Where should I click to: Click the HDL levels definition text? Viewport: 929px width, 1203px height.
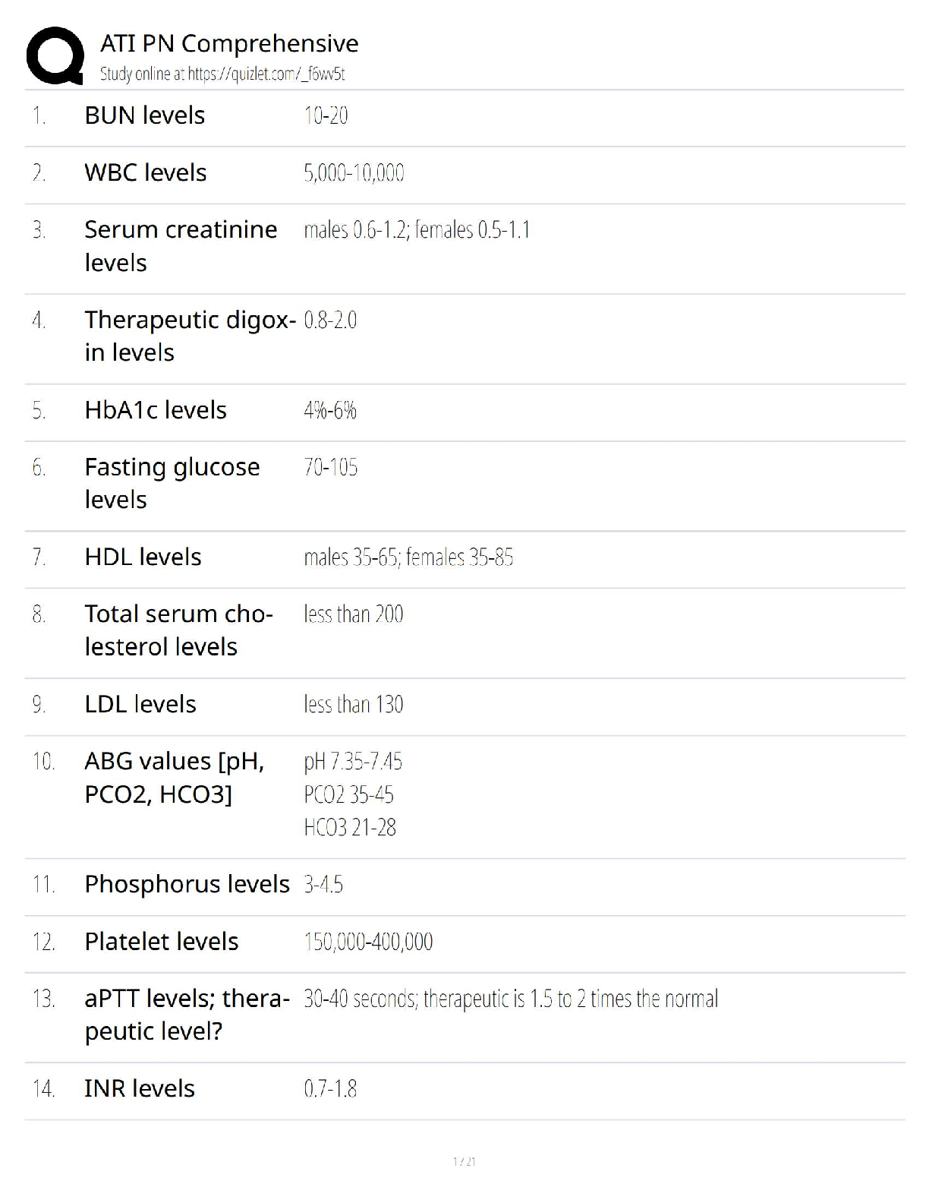[408, 557]
